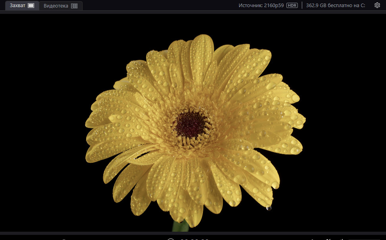Viewport: 386px width, 240px height.
Task: Click the 362.9 GB free space text
Action: point(335,6)
